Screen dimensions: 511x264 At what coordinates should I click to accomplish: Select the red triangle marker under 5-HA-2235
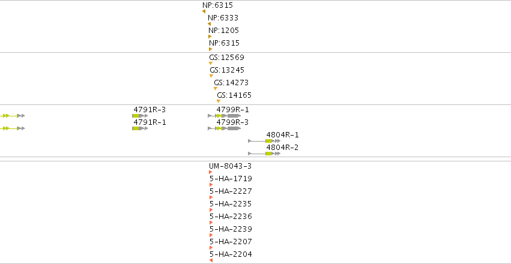(211, 210)
